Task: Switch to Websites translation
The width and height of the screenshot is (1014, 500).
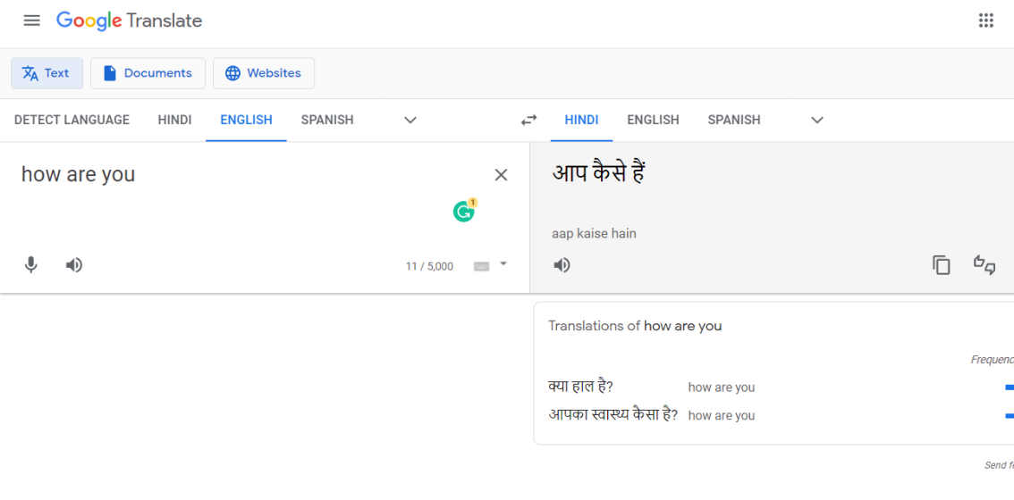Action: 263,73
